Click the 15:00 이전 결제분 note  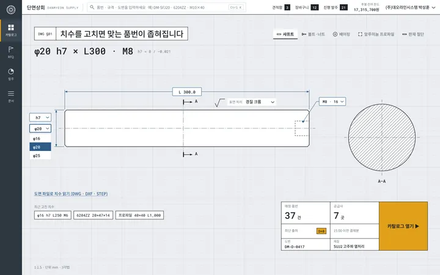point(346,230)
